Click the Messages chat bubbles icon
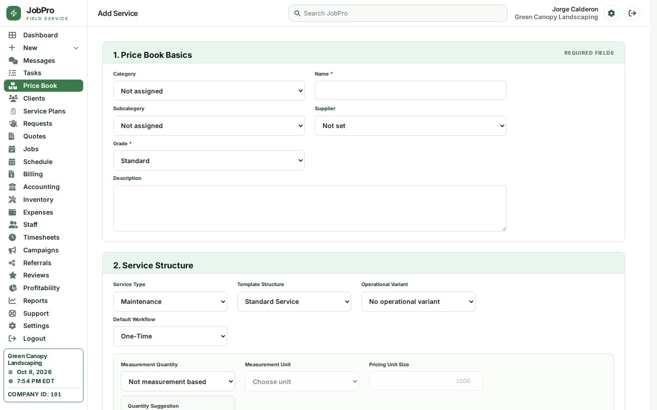This screenshot has height=410, width=657. pos(13,61)
